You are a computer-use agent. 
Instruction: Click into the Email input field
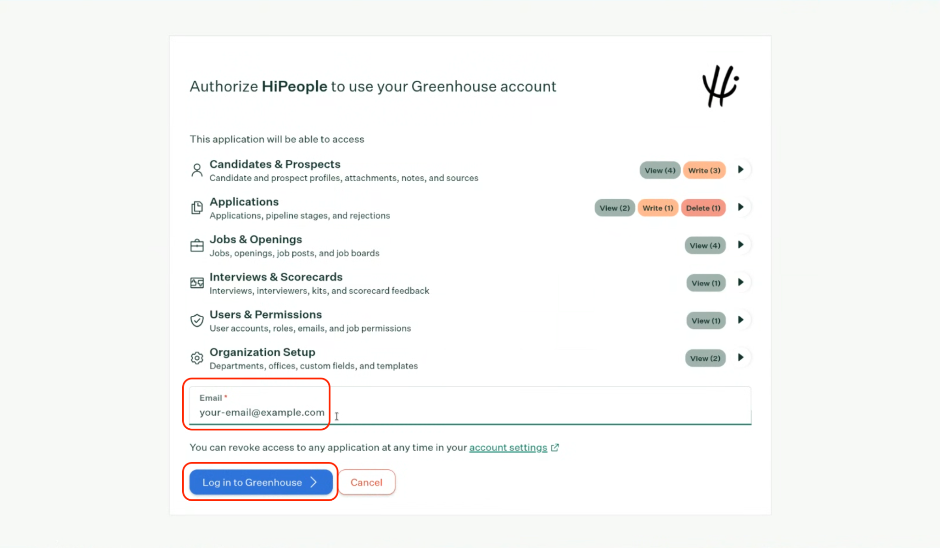point(470,406)
